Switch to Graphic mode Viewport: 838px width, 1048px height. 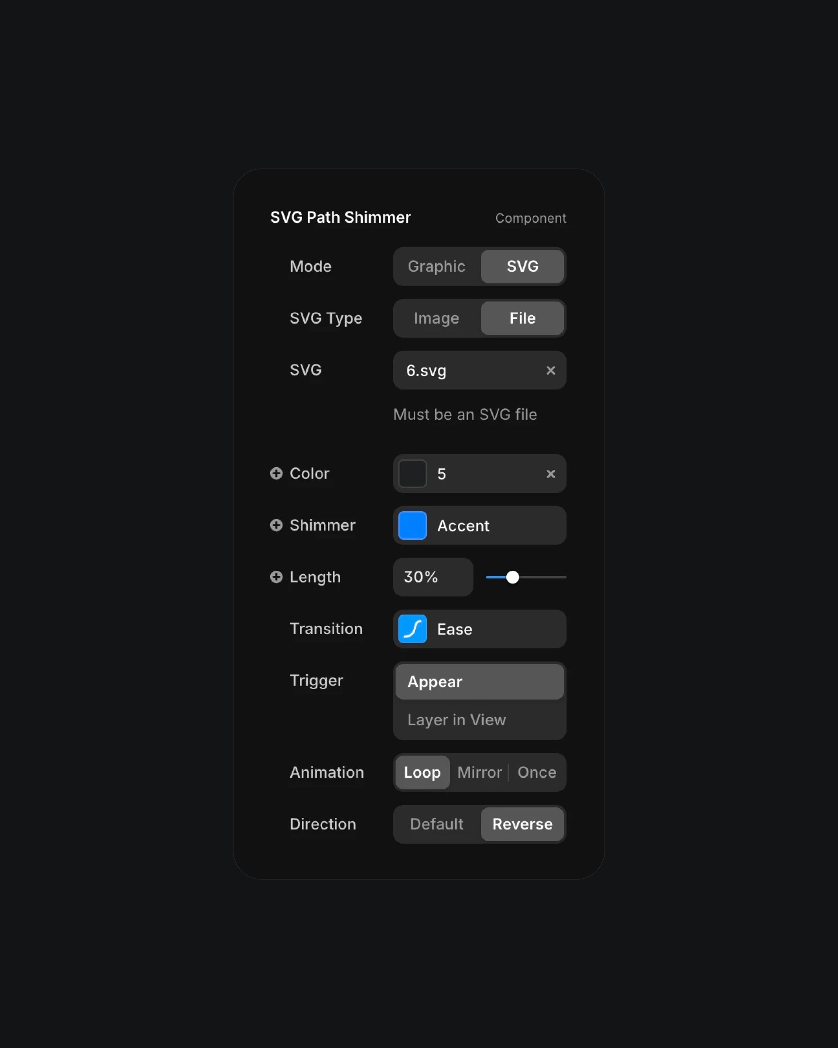click(436, 266)
